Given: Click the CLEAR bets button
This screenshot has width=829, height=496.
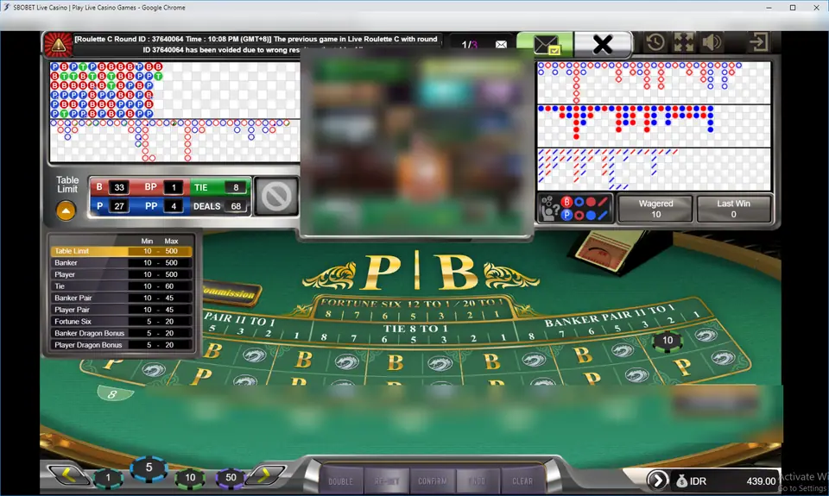Looking at the screenshot, I should [522, 481].
